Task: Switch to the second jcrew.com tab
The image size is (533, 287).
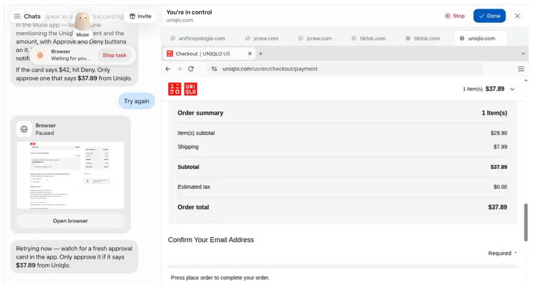Action: pos(315,38)
